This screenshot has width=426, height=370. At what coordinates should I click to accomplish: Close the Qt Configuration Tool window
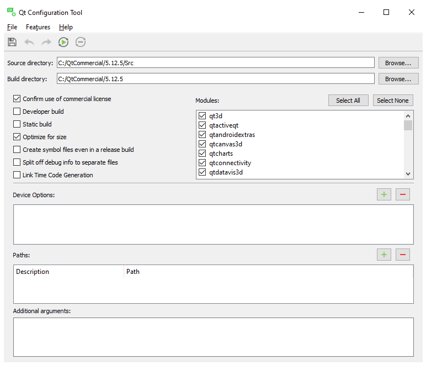tap(412, 12)
